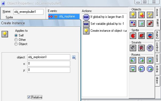The image size is (161, 101).
Task: Open the object picker menu icon beside object field
Action: point(74,57)
